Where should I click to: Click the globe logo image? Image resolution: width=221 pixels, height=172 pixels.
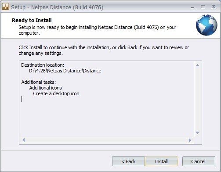(207, 25)
